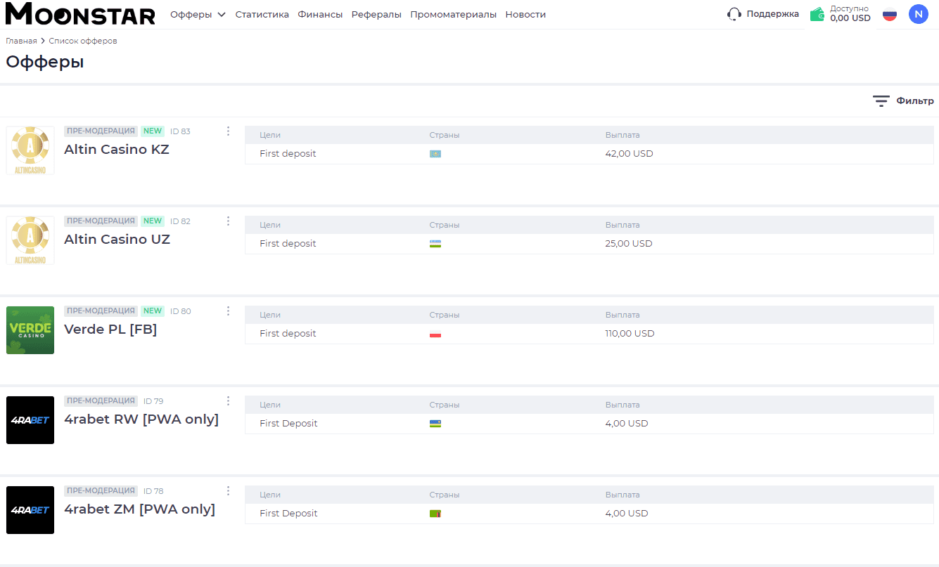Switch language via Russian flag
Image resolution: width=939 pixels, height=567 pixels.
coord(890,14)
